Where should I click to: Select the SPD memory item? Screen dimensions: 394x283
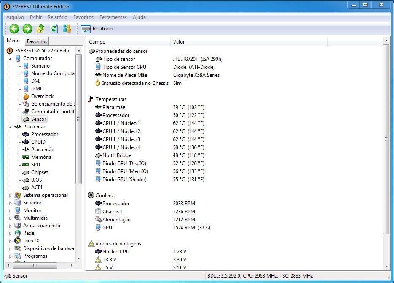tap(35, 165)
